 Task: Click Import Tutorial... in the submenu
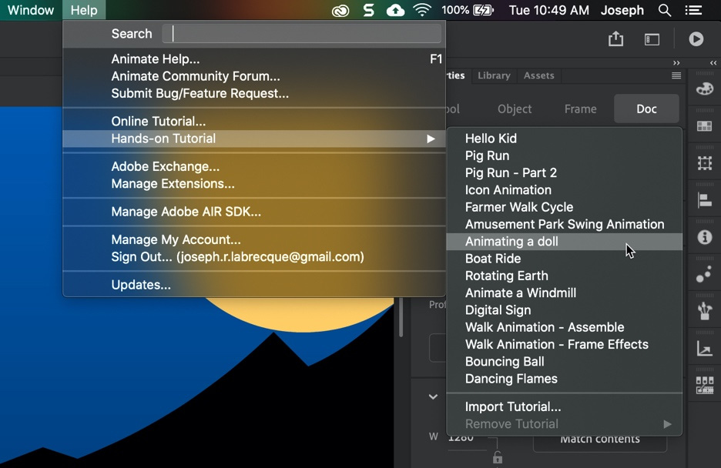pyautogui.click(x=564, y=406)
